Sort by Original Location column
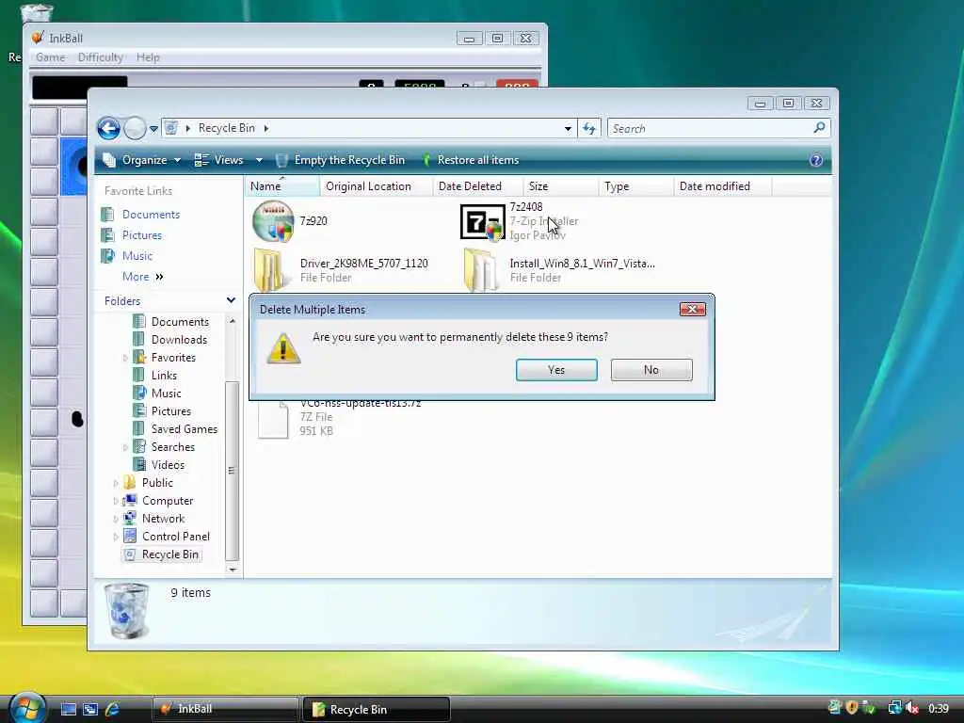 (x=376, y=185)
